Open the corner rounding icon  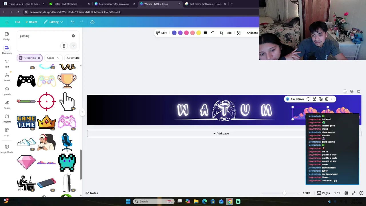click(212, 33)
